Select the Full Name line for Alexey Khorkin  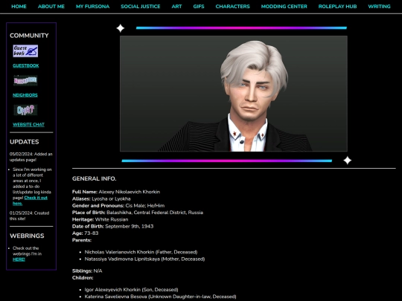tap(116, 192)
